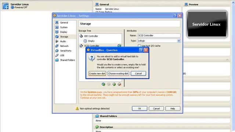Close the Servidor Linux Settings window
This screenshot has width=235, height=132.
(x=180, y=15)
